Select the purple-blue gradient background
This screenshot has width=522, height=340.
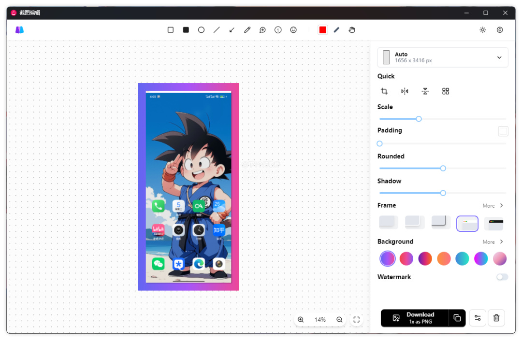(x=388, y=258)
